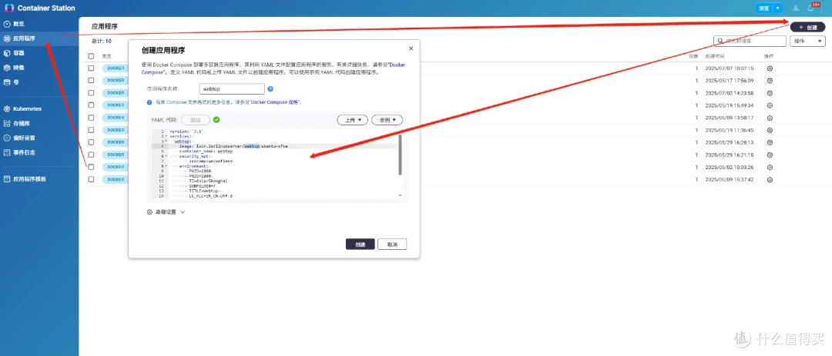The image size is (832, 356).
Task: Open settings gear for the 2025/05/19 15:49:34 row
Action: pyautogui.click(x=770, y=105)
